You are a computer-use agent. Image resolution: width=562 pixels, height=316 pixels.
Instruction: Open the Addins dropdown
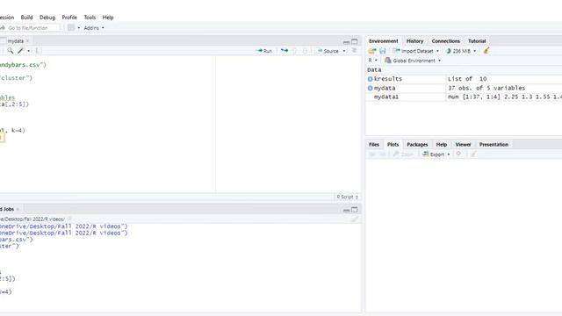click(x=94, y=27)
